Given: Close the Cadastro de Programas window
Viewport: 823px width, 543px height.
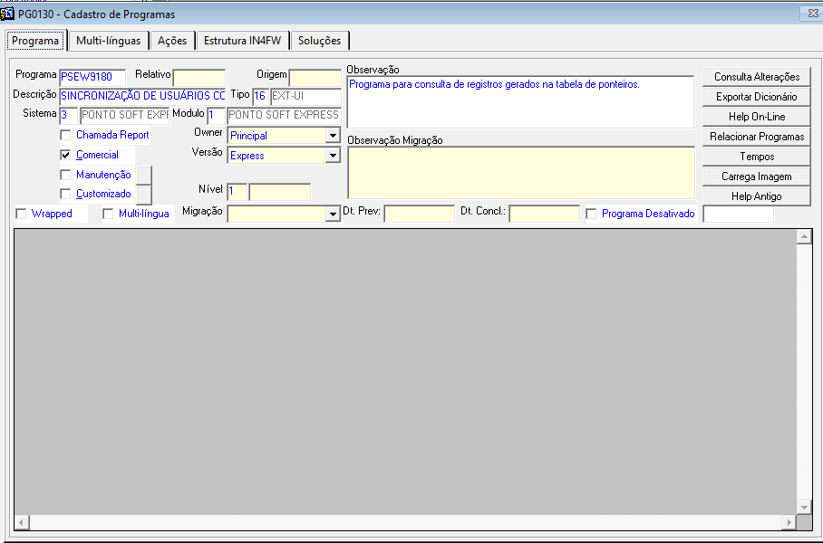Looking at the screenshot, I should point(812,14).
